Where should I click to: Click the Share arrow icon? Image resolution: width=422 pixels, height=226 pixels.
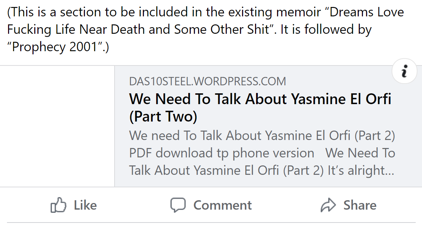328,205
